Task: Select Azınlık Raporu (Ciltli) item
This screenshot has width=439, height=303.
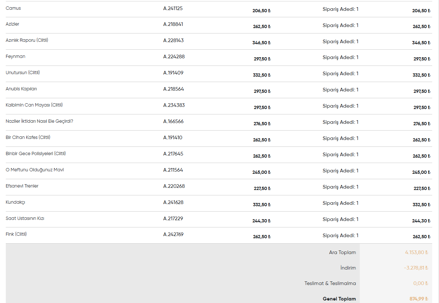Action: click(x=27, y=40)
